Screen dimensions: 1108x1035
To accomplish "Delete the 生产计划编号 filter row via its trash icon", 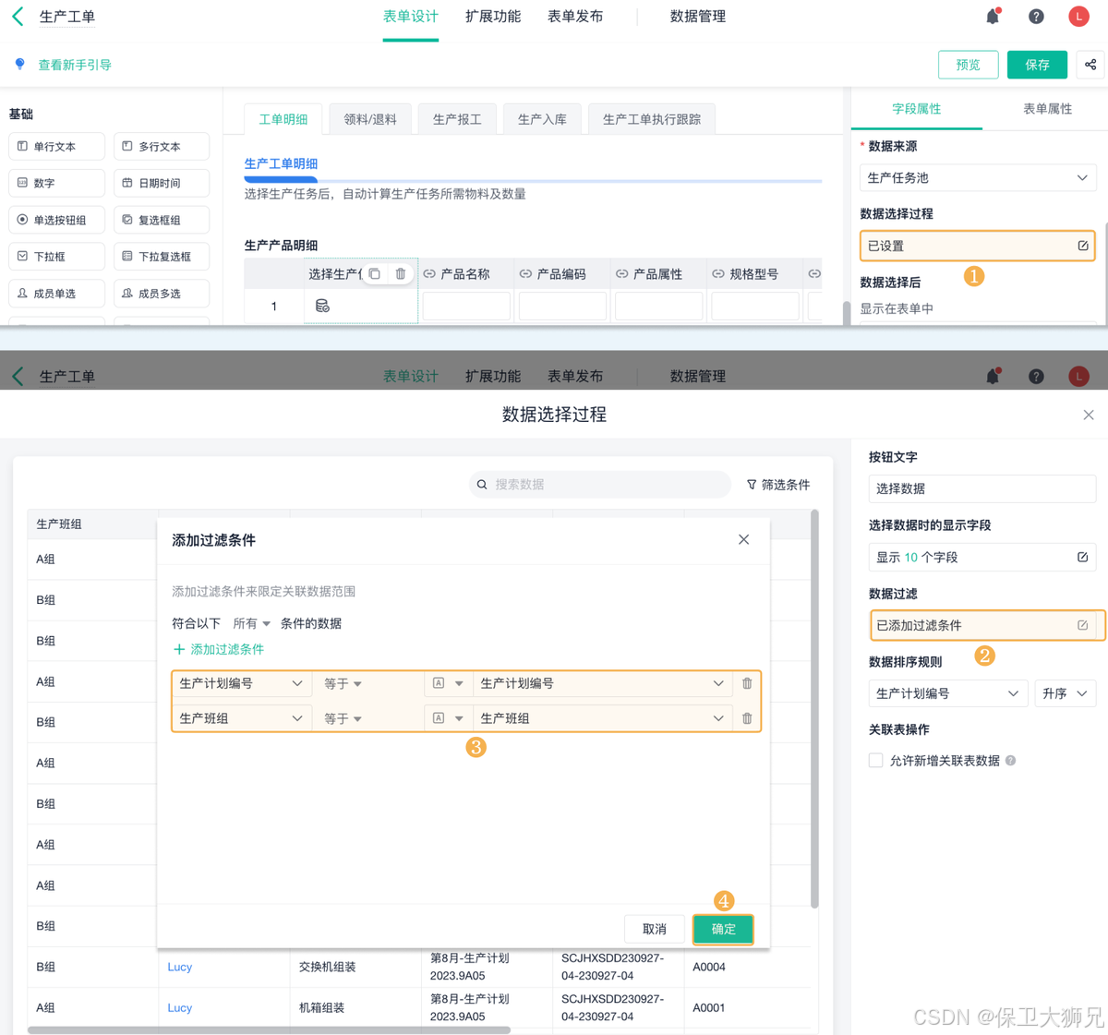I will (x=747, y=683).
